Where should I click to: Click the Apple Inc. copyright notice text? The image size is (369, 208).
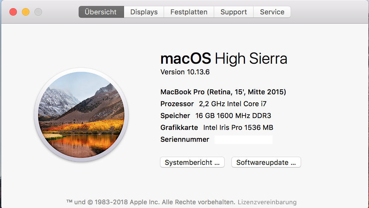(151, 202)
